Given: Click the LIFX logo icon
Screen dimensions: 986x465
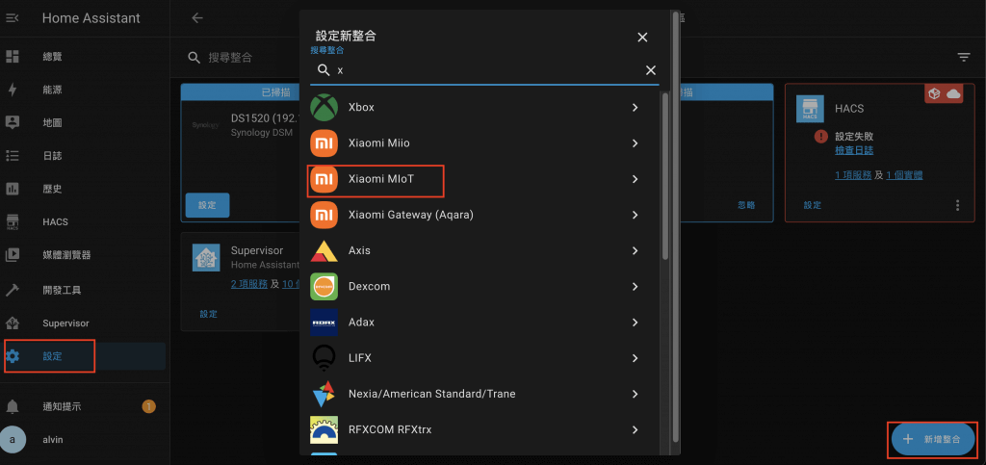Looking at the screenshot, I should tap(324, 358).
